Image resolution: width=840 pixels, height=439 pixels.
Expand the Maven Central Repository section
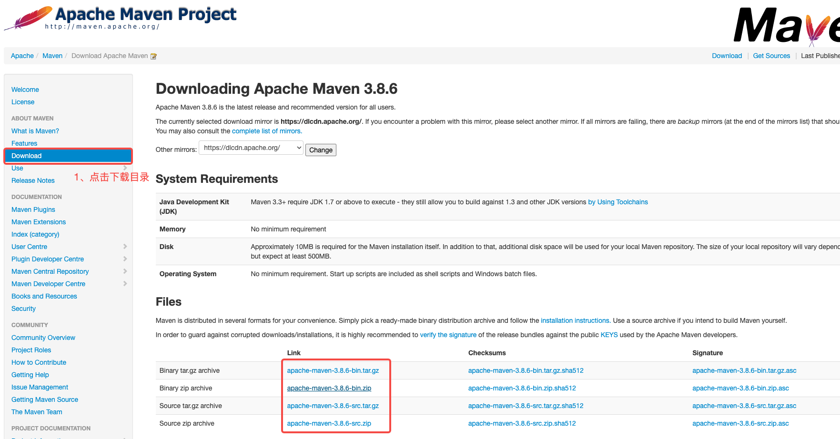(125, 271)
